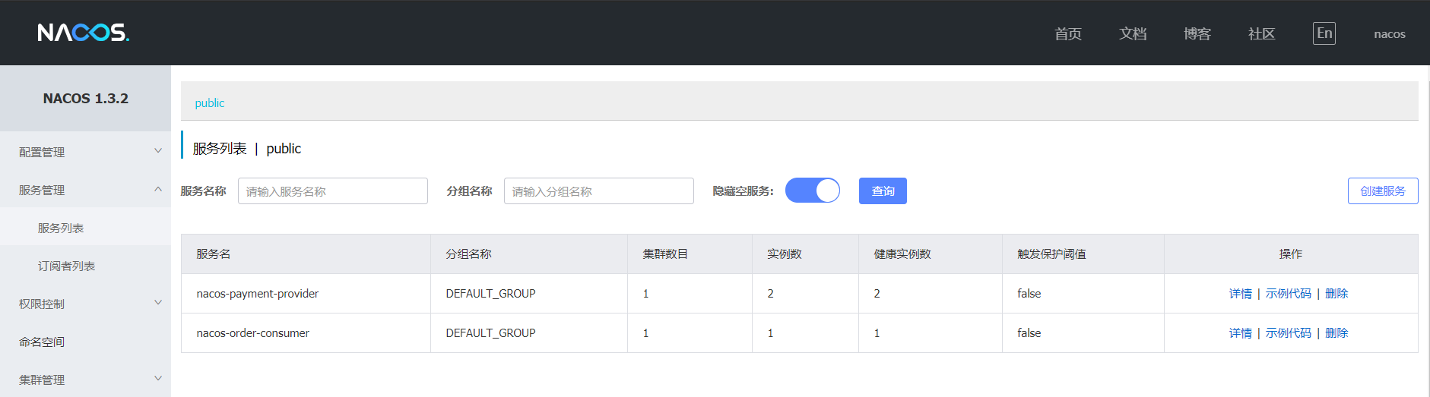
Task: Expand the 集群管理 sidebar menu
Action: click(x=85, y=380)
